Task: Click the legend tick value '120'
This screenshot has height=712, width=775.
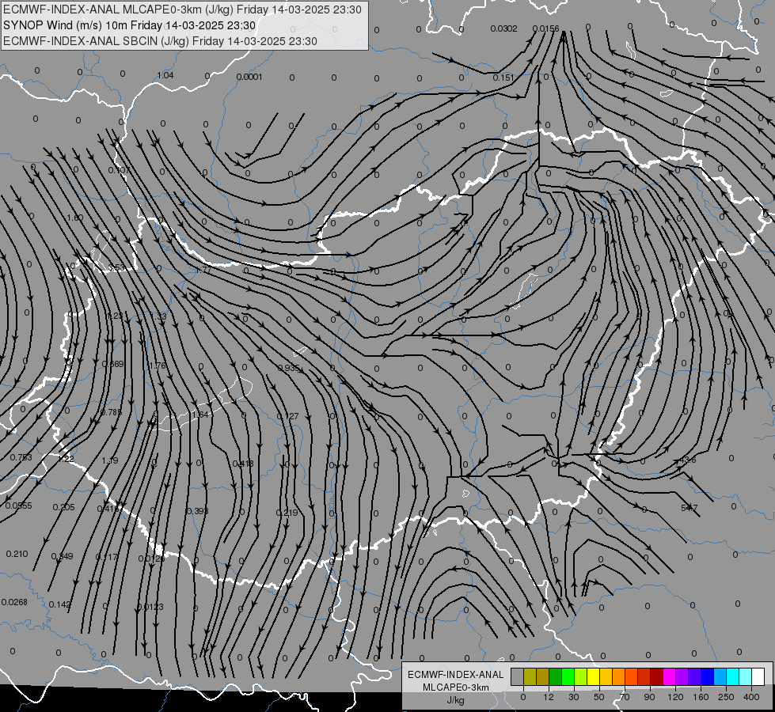Action: (x=676, y=697)
